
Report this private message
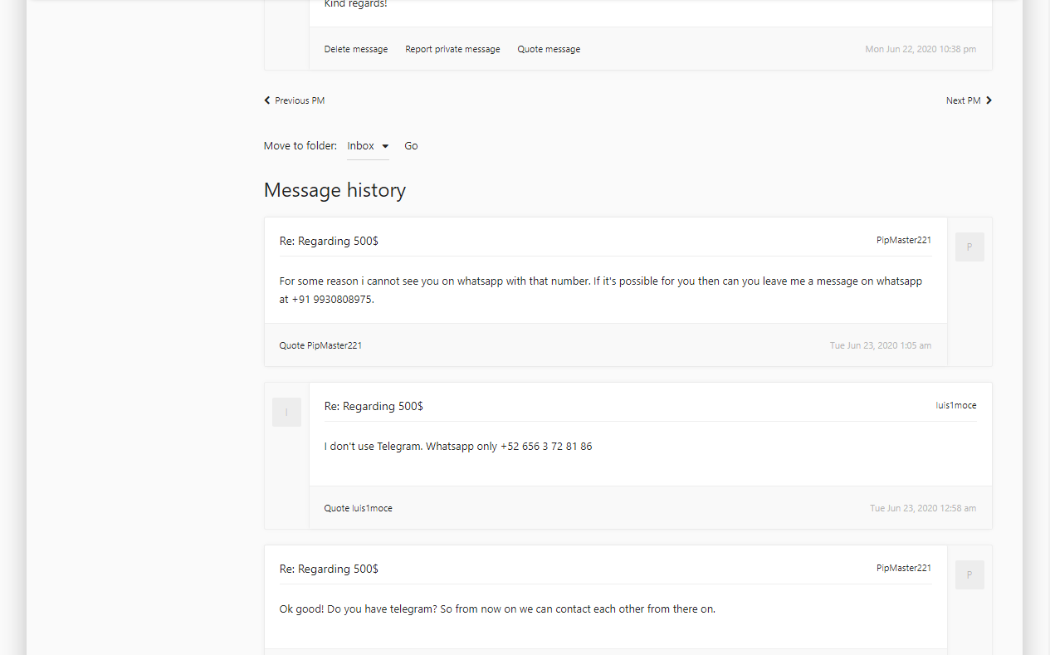point(452,50)
